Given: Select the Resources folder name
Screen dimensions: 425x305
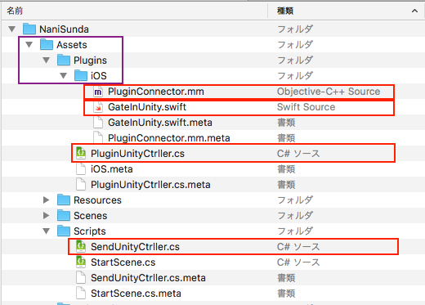Looking at the screenshot, I should pyautogui.click(x=97, y=200).
